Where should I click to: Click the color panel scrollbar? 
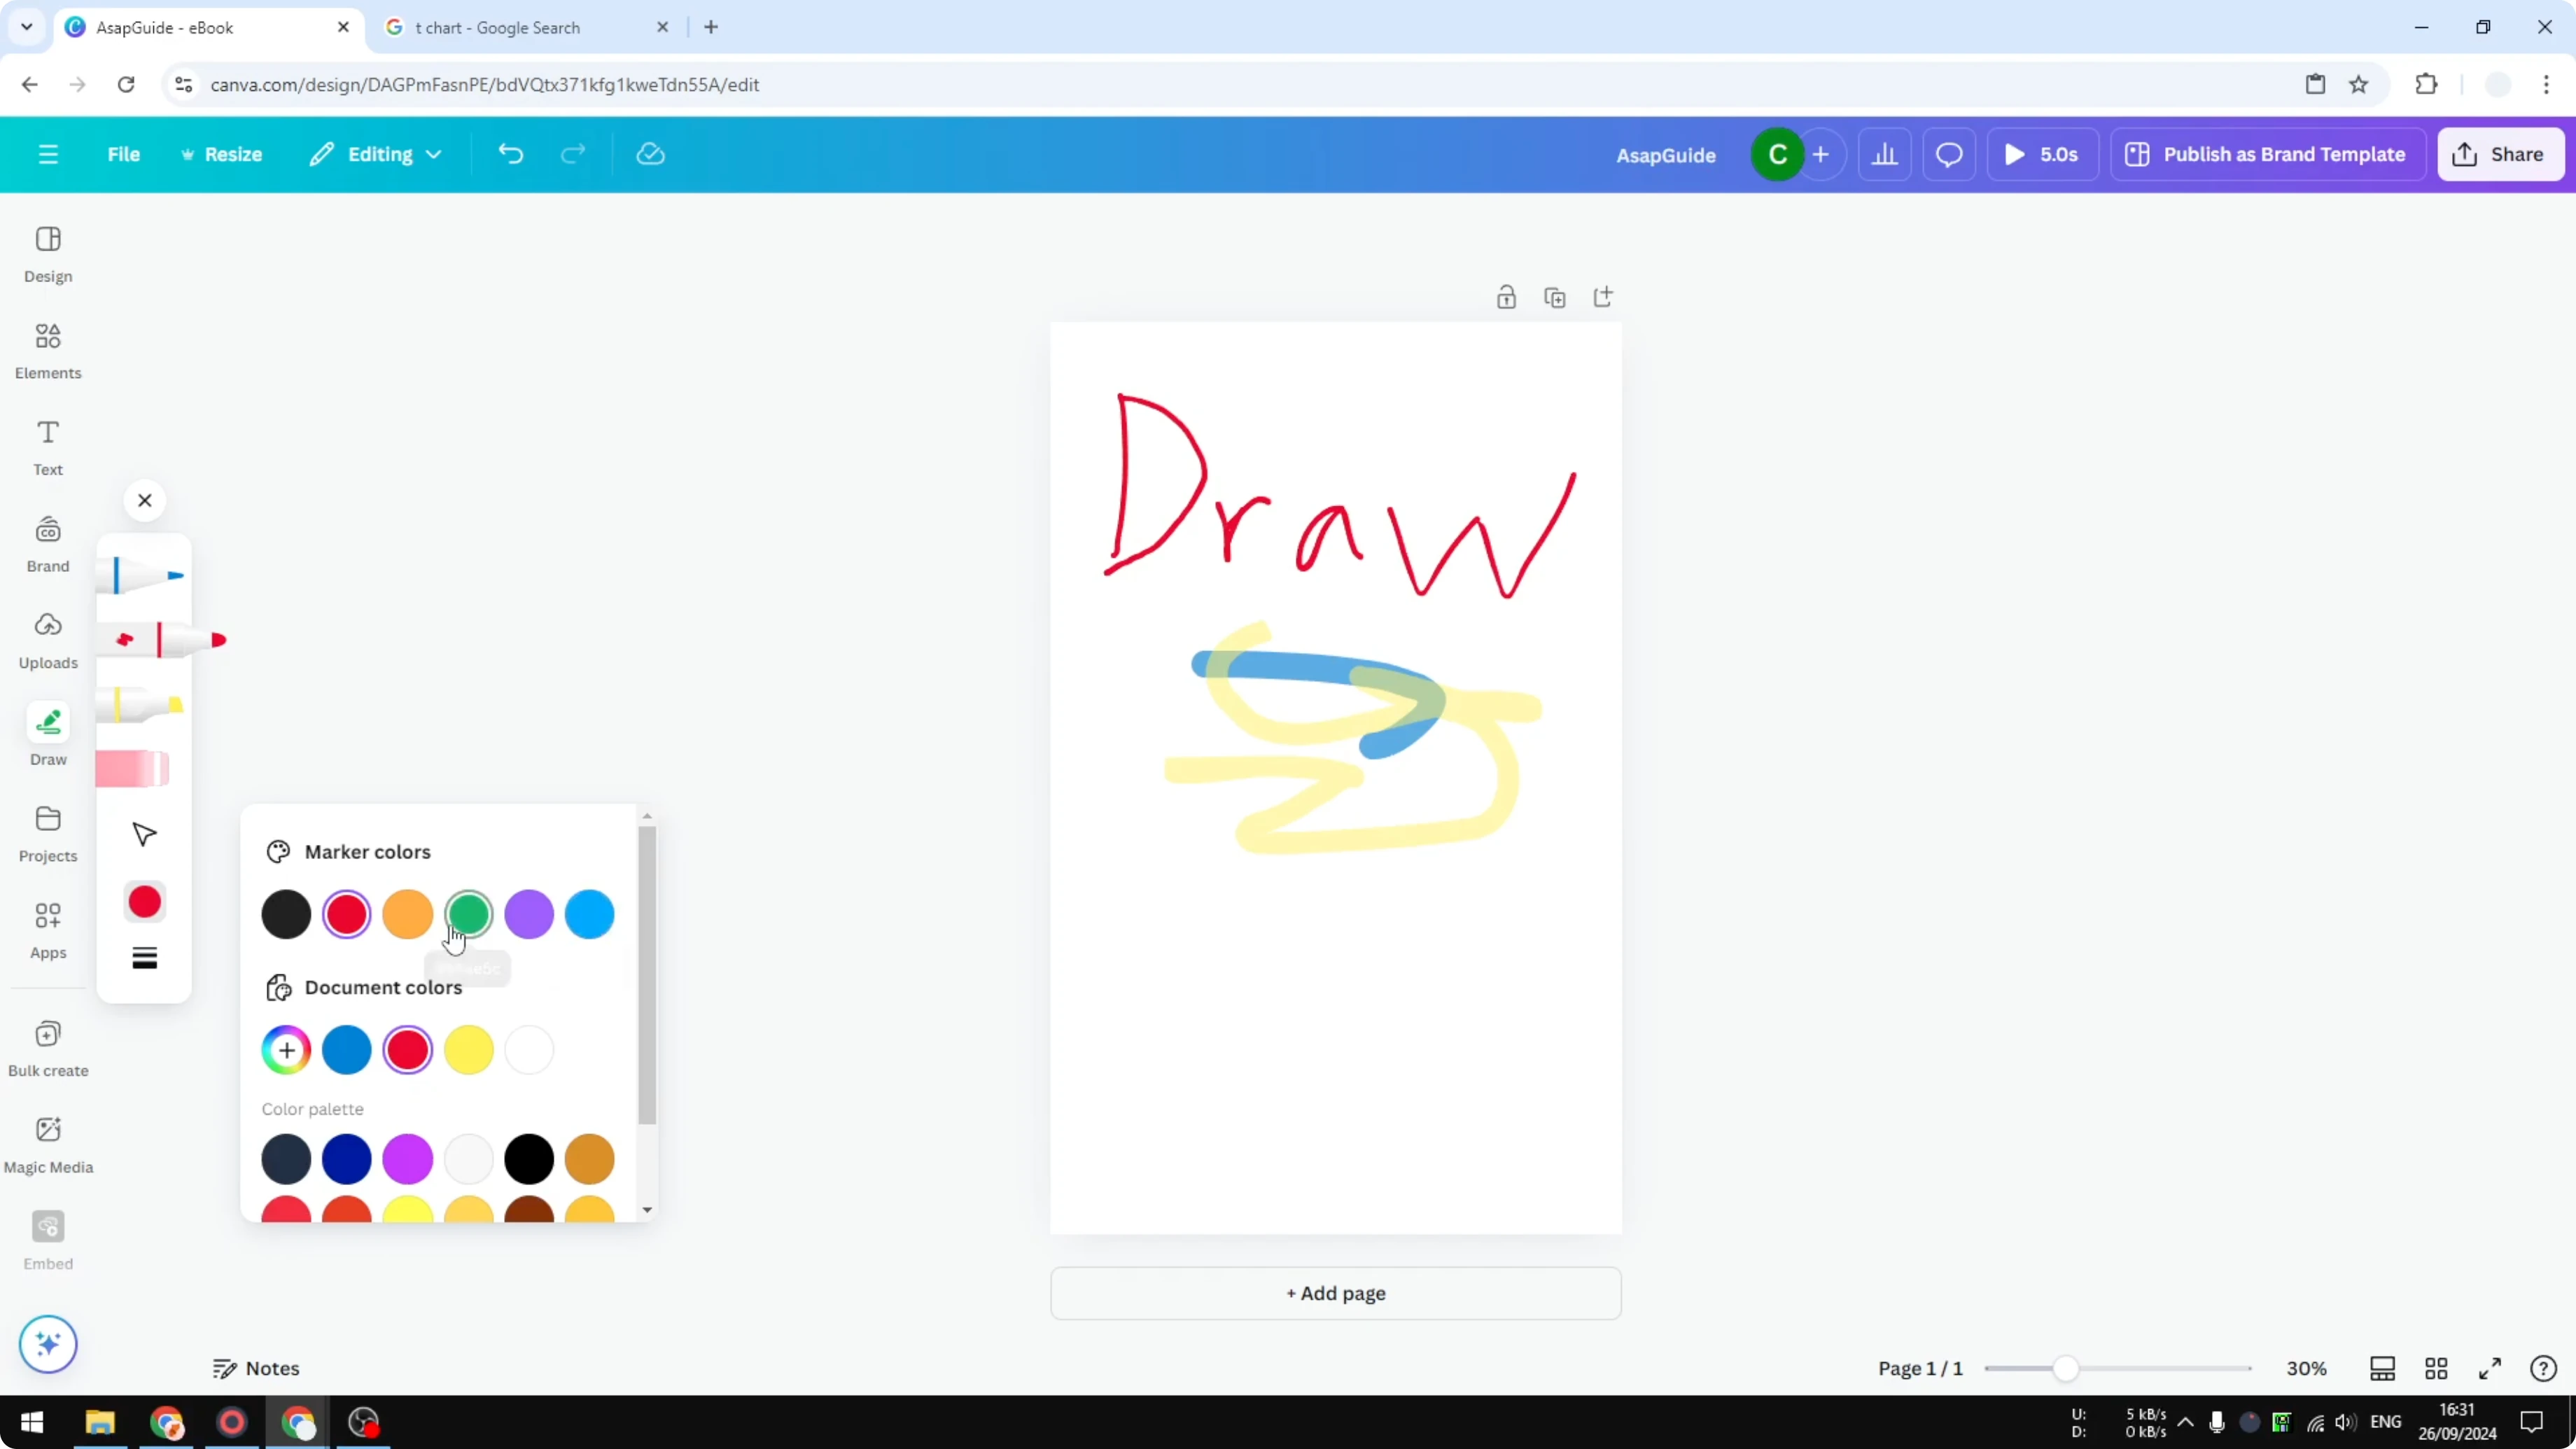(x=647, y=975)
